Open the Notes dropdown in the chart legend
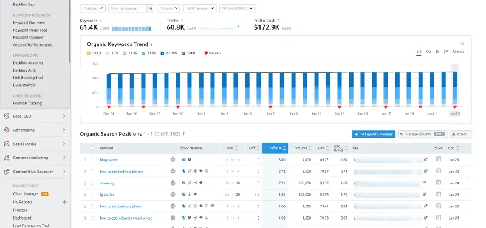This screenshot has width=486, height=228. (x=213, y=53)
